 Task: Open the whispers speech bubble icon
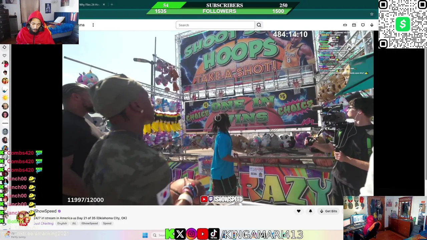(x=363, y=25)
